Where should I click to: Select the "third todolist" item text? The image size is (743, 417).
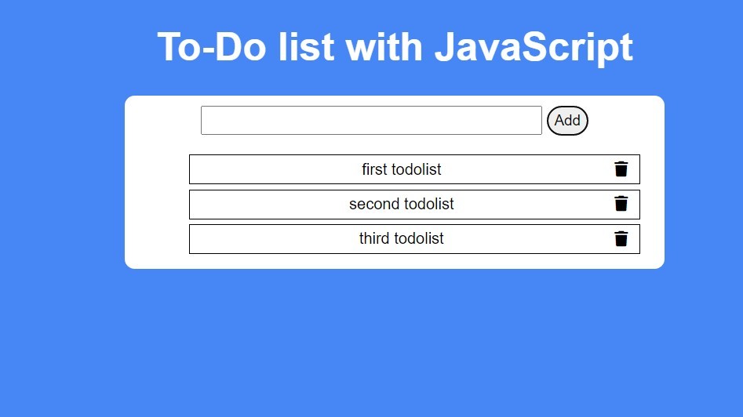click(x=402, y=238)
